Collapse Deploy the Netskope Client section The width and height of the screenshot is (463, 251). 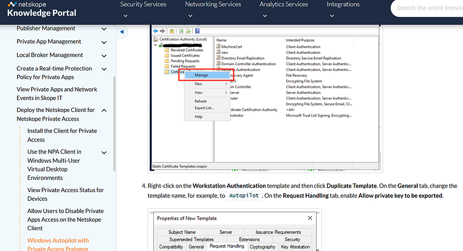click(x=104, y=110)
